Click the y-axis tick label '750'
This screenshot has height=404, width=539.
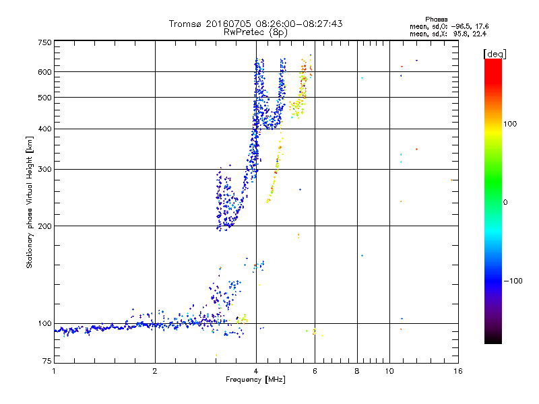click(x=44, y=42)
